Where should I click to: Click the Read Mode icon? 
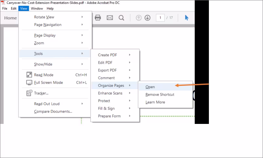[29, 75]
